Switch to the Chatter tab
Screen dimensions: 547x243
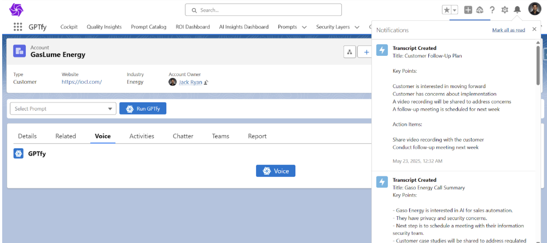point(183,136)
